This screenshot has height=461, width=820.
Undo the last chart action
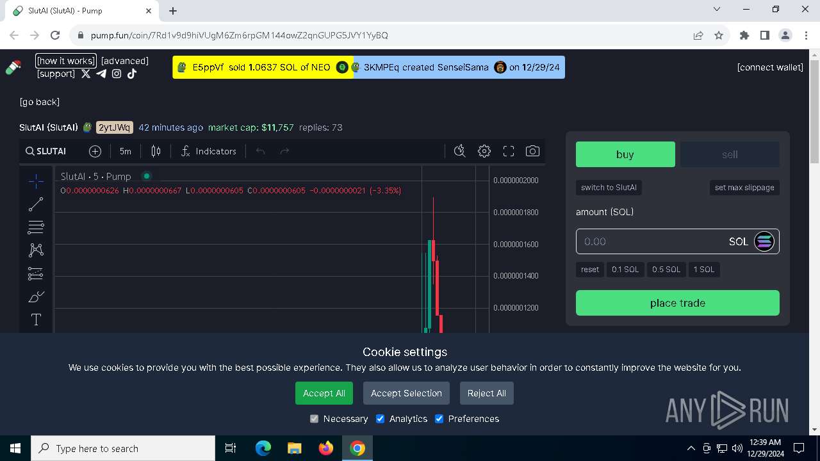(x=260, y=151)
